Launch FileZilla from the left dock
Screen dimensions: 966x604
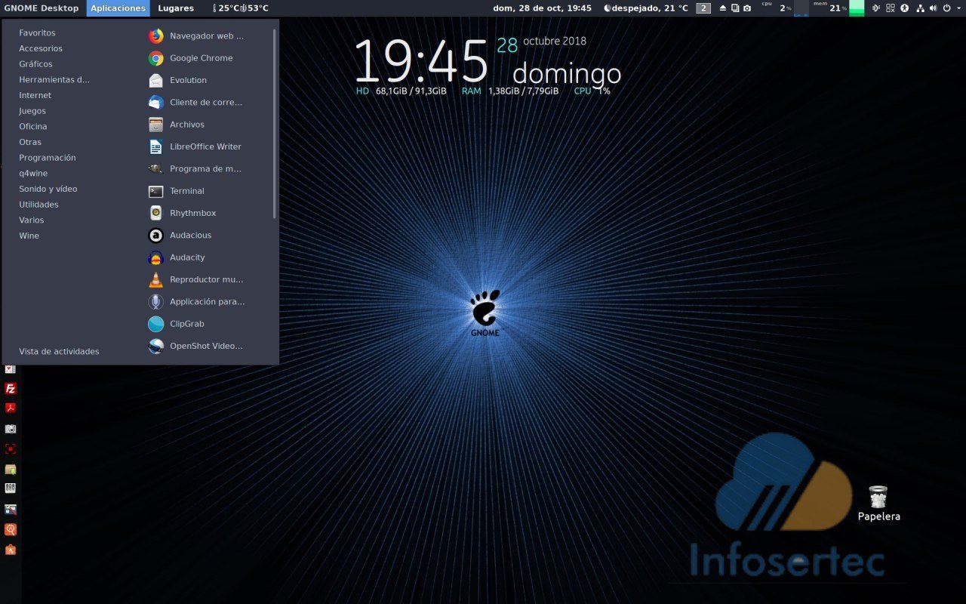[11, 389]
